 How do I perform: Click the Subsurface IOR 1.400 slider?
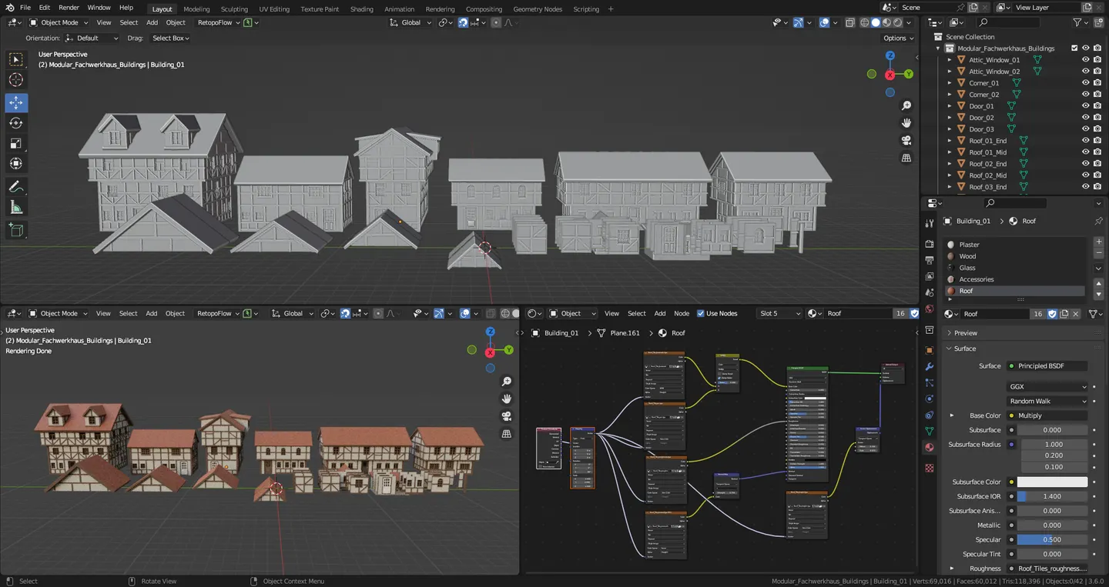1052,496
